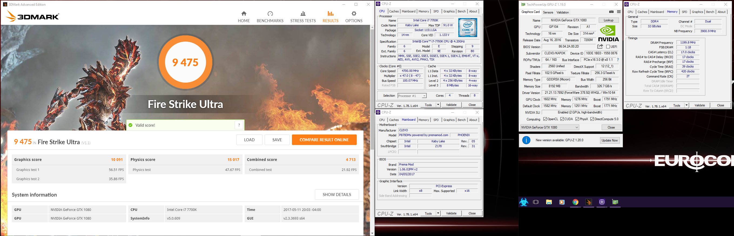This screenshot has height=236, width=734.
Task: Open the GPU selector dropdown in GPU-Z
Action: tap(550, 127)
